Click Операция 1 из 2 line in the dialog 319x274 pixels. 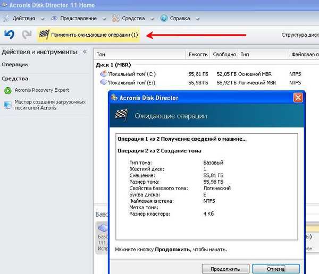coord(182,139)
